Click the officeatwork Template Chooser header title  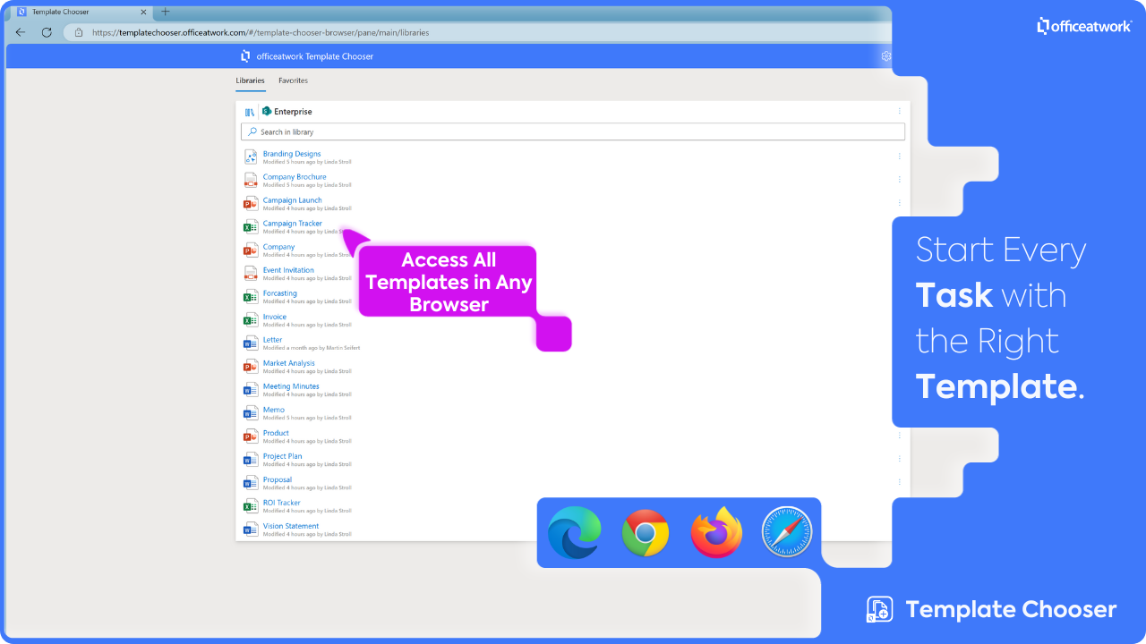point(314,56)
